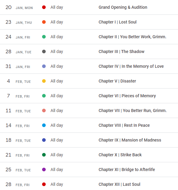Open Chapter XII | Last Soul event

[119, 184]
